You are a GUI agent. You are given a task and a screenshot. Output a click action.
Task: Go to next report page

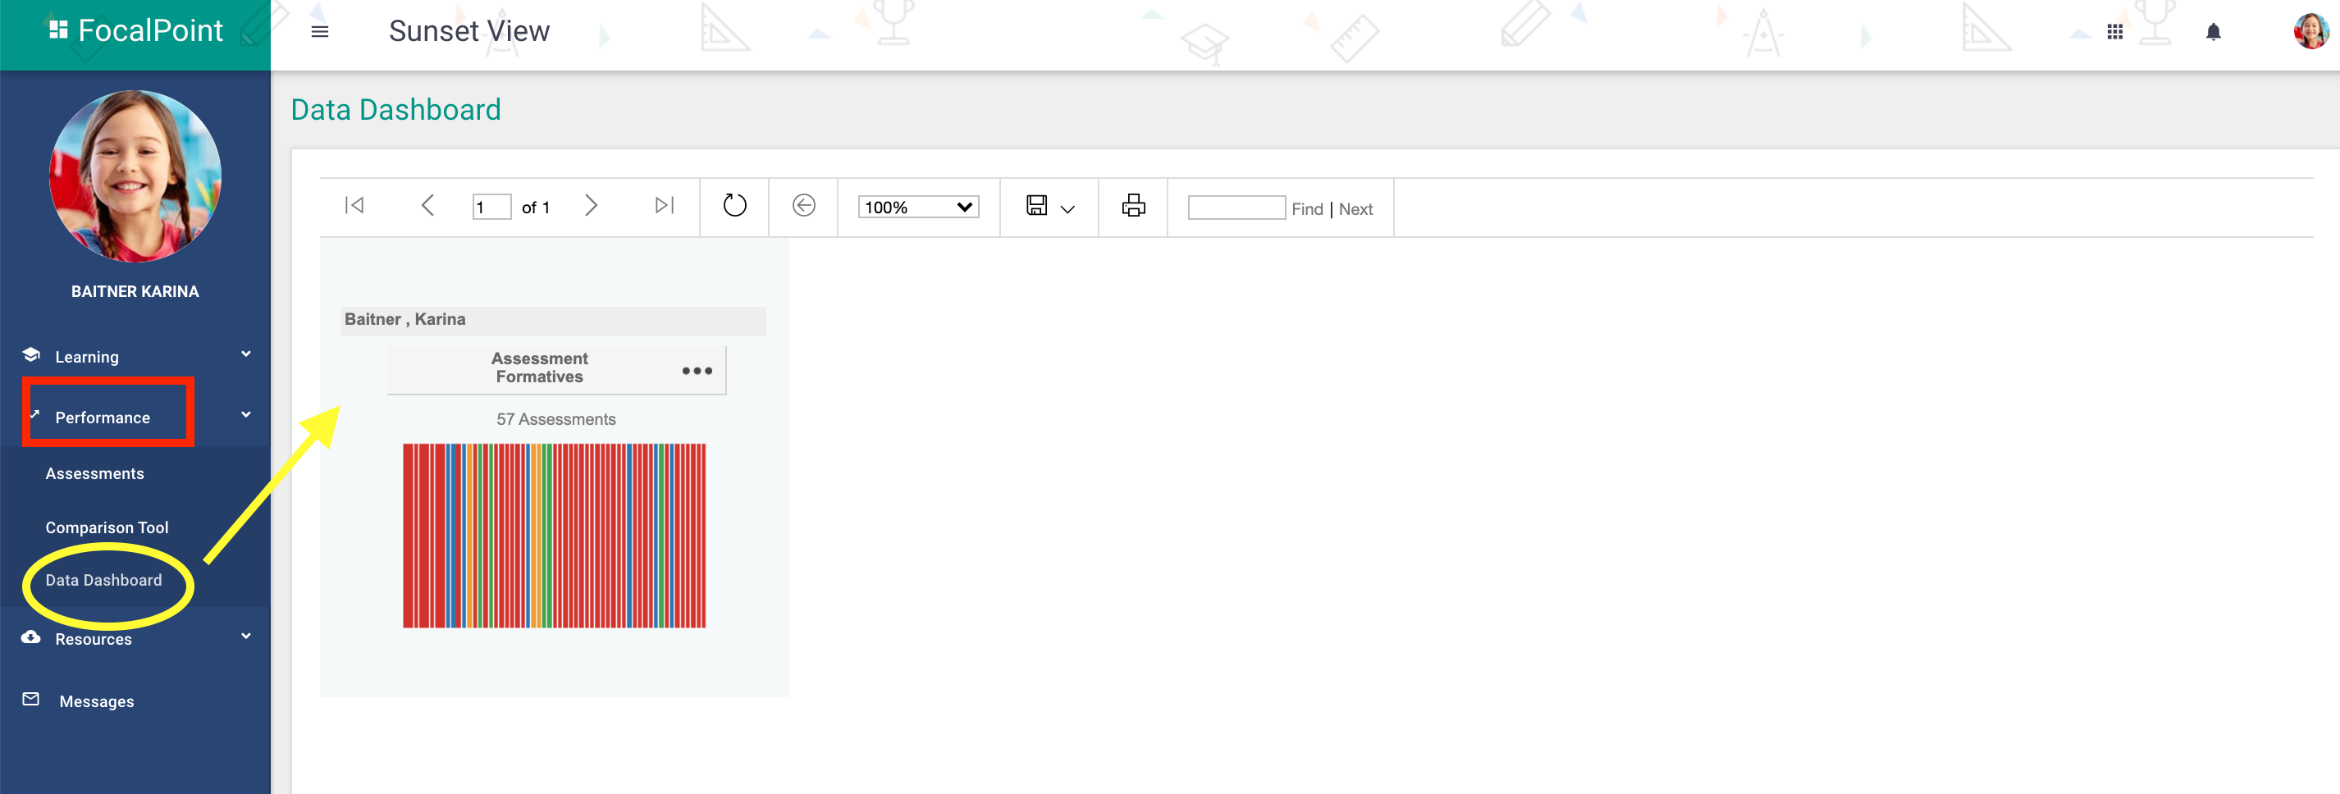click(x=592, y=205)
